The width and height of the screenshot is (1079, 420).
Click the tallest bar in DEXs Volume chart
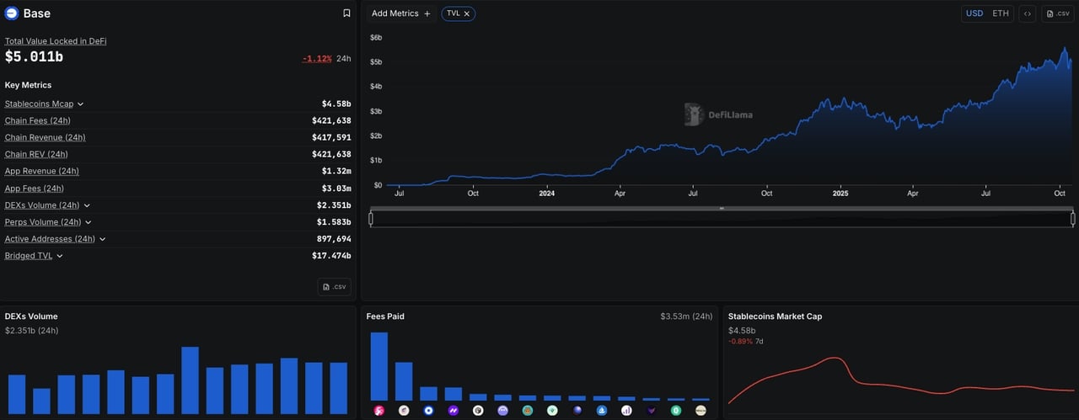pos(190,379)
